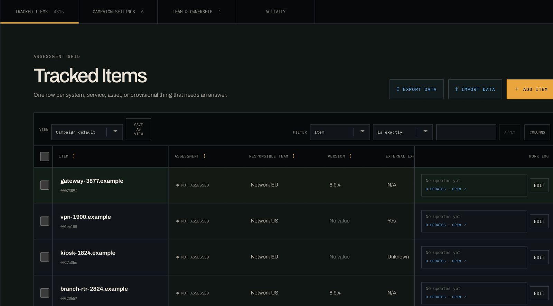553x306 pixels.
Task: Open the Campaign default view dropdown
Action: click(x=87, y=132)
